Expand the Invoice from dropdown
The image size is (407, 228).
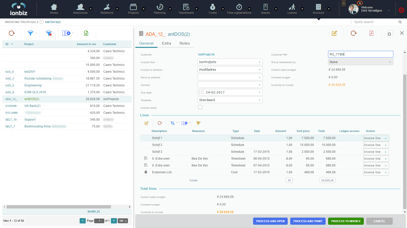pyautogui.click(x=259, y=62)
